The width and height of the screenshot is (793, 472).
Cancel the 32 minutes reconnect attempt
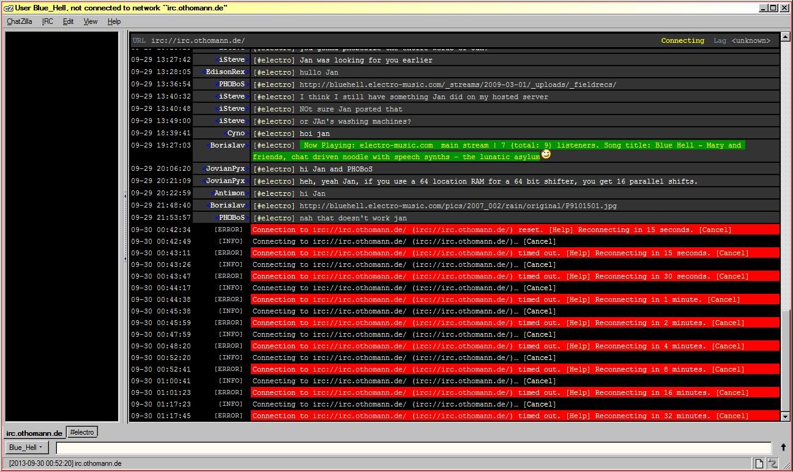[732, 416]
